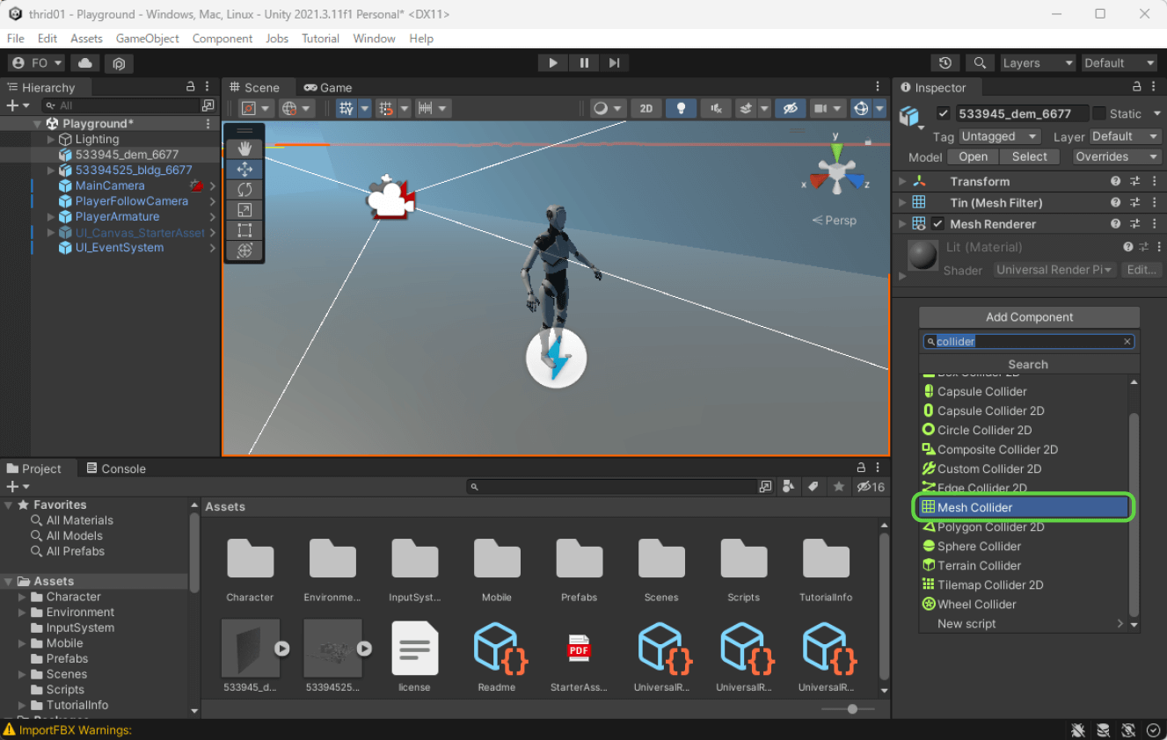Adjust the asset icon size slider
The image size is (1167, 740).
click(852, 708)
